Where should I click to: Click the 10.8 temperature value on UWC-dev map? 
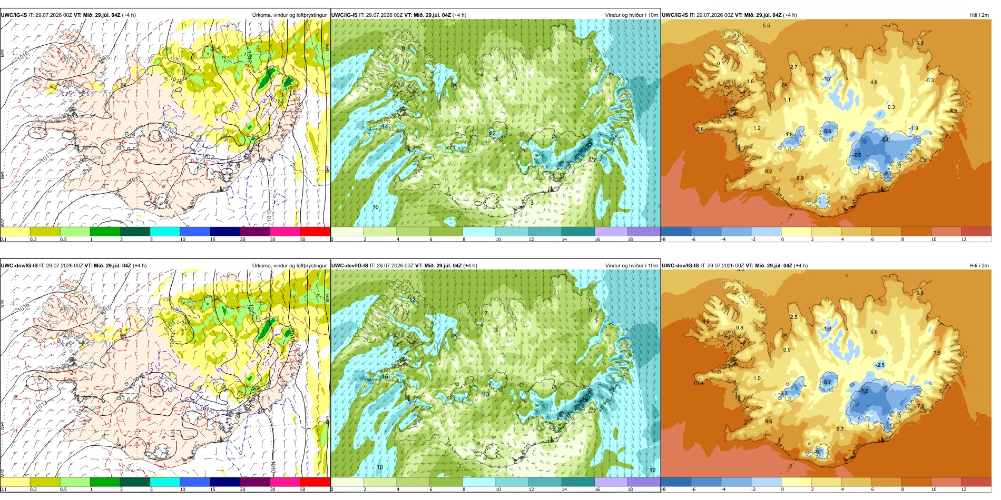(698, 384)
